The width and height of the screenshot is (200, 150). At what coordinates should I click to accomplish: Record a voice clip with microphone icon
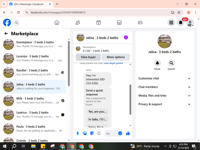tap(78, 133)
